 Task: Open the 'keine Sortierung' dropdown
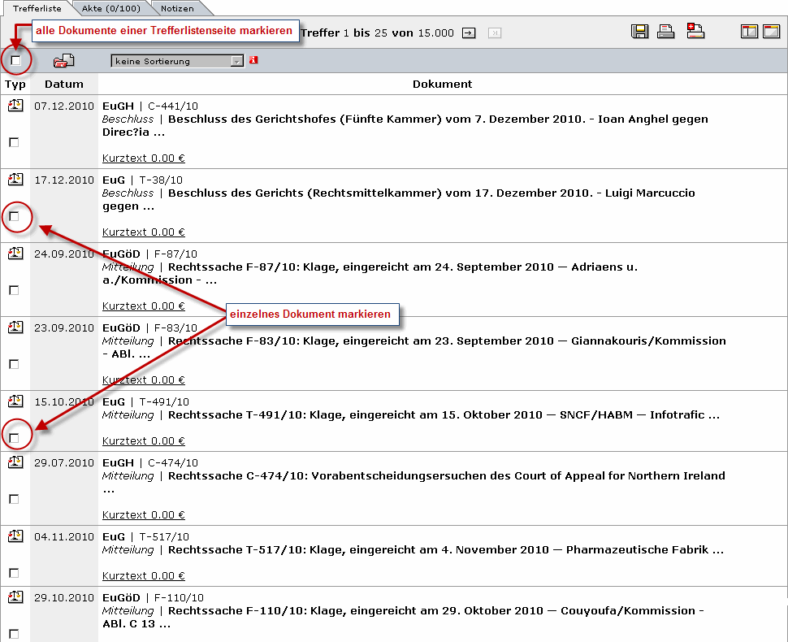(x=177, y=61)
